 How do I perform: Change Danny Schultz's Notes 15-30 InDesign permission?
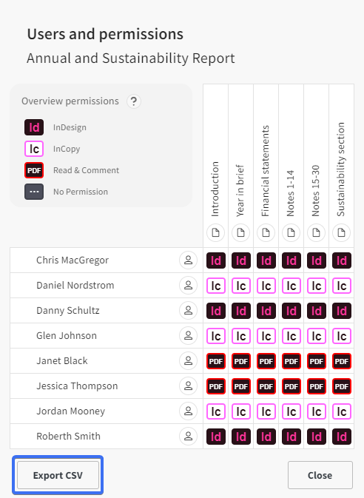coord(317,311)
